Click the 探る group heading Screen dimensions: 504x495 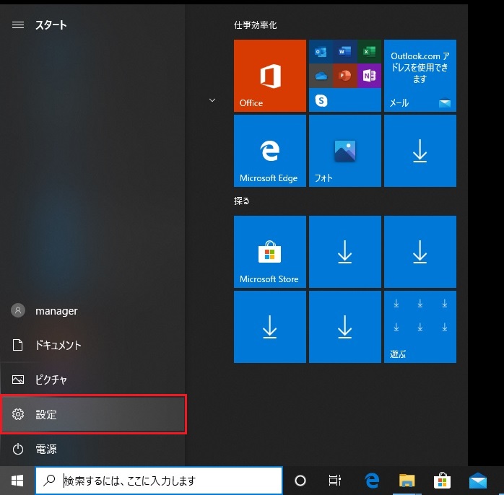pyautogui.click(x=241, y=201)
